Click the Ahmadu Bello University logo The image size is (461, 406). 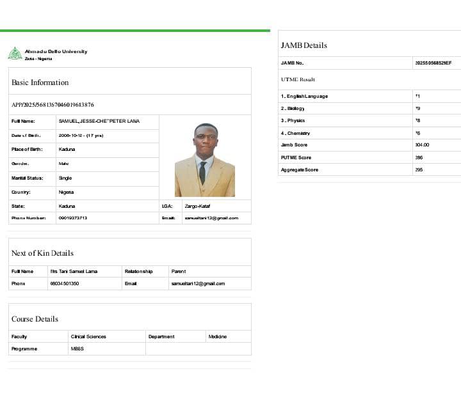click(x=15, y=54)
